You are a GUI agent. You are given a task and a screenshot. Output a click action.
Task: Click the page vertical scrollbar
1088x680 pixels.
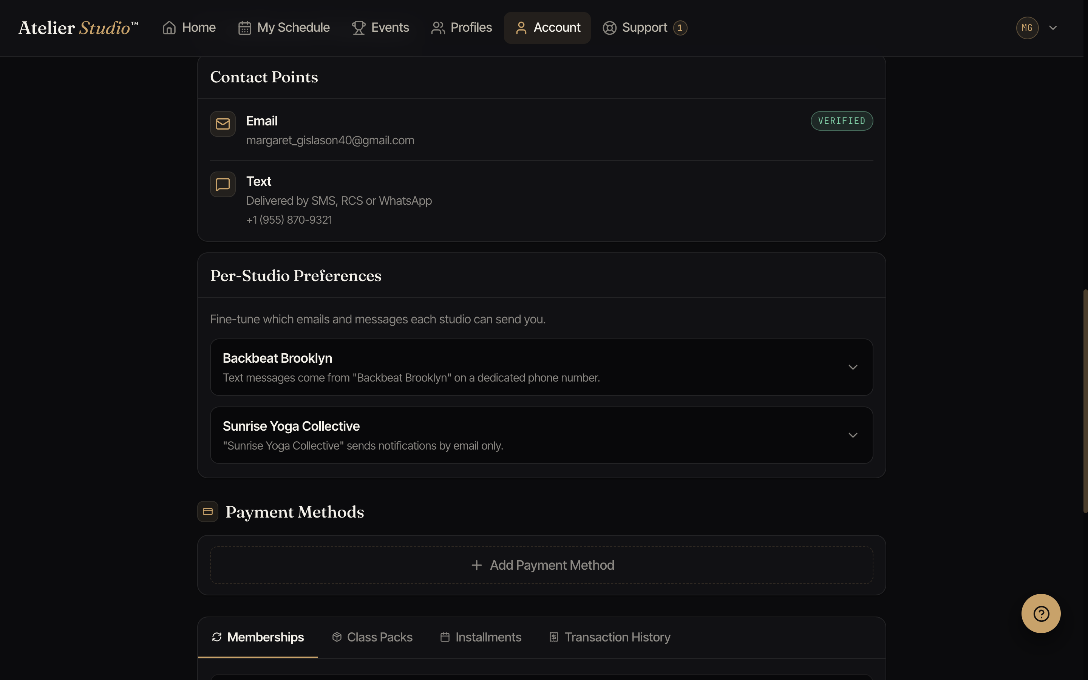coord(1085,401)
